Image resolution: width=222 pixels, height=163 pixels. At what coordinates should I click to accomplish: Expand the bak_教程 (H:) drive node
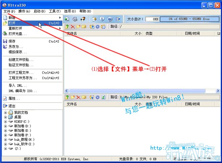[x=5, y=140]
